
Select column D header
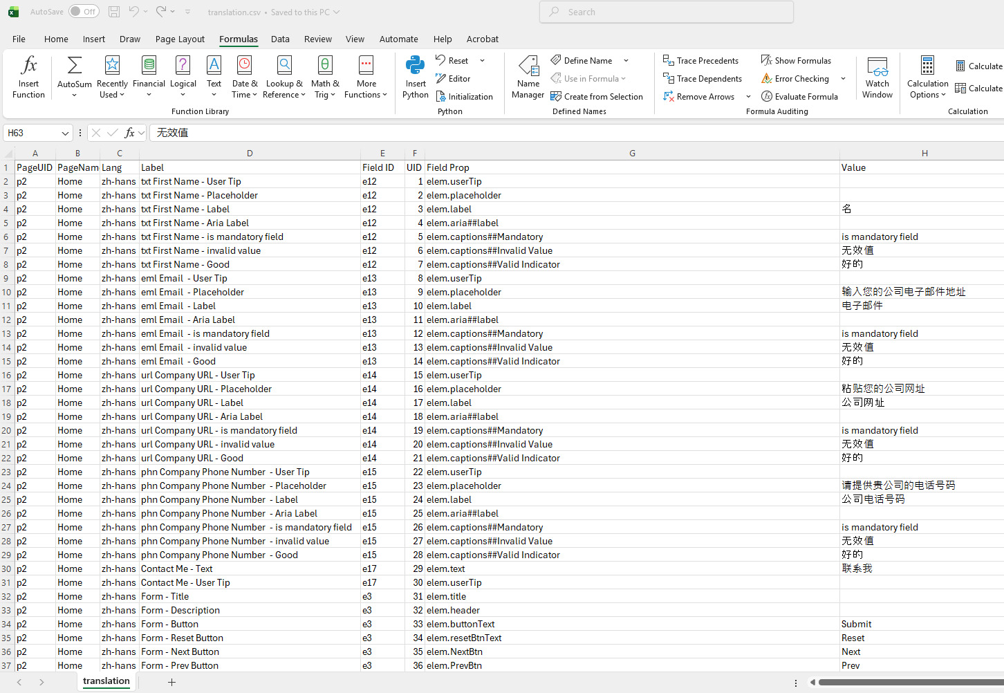point(250,154)
